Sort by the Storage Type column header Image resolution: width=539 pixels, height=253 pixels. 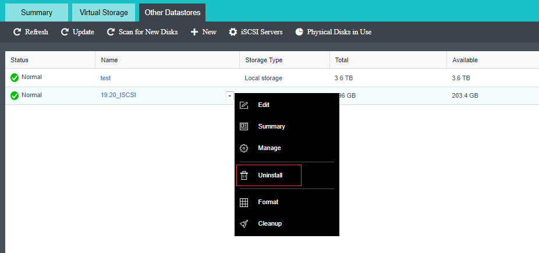click(264, 60)
